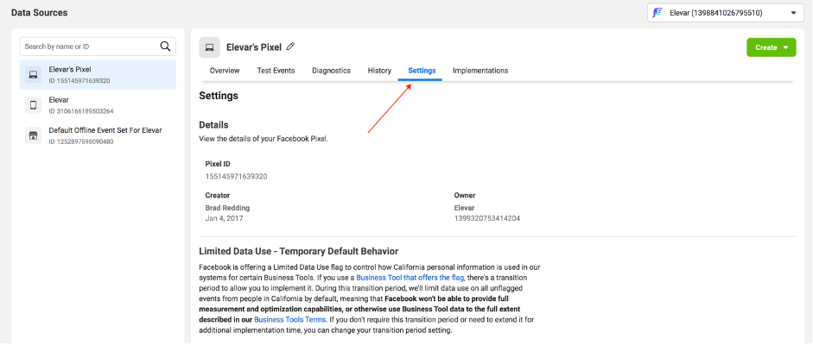
Task: Open the Implementations tab
Action: click(x=480, y=71)
